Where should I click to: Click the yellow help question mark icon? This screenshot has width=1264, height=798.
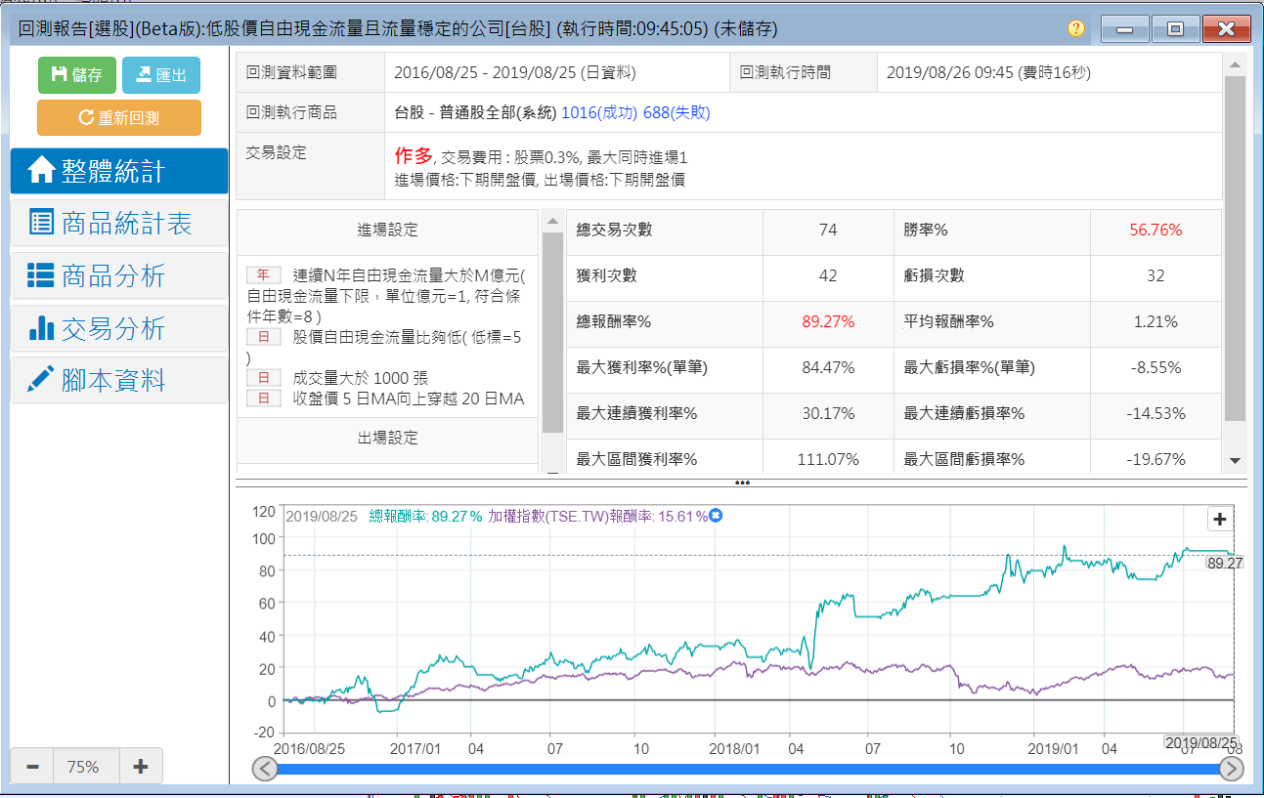pyautogui.click(x=1075, y=28)
